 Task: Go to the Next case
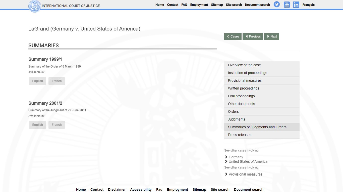point(272,36)
